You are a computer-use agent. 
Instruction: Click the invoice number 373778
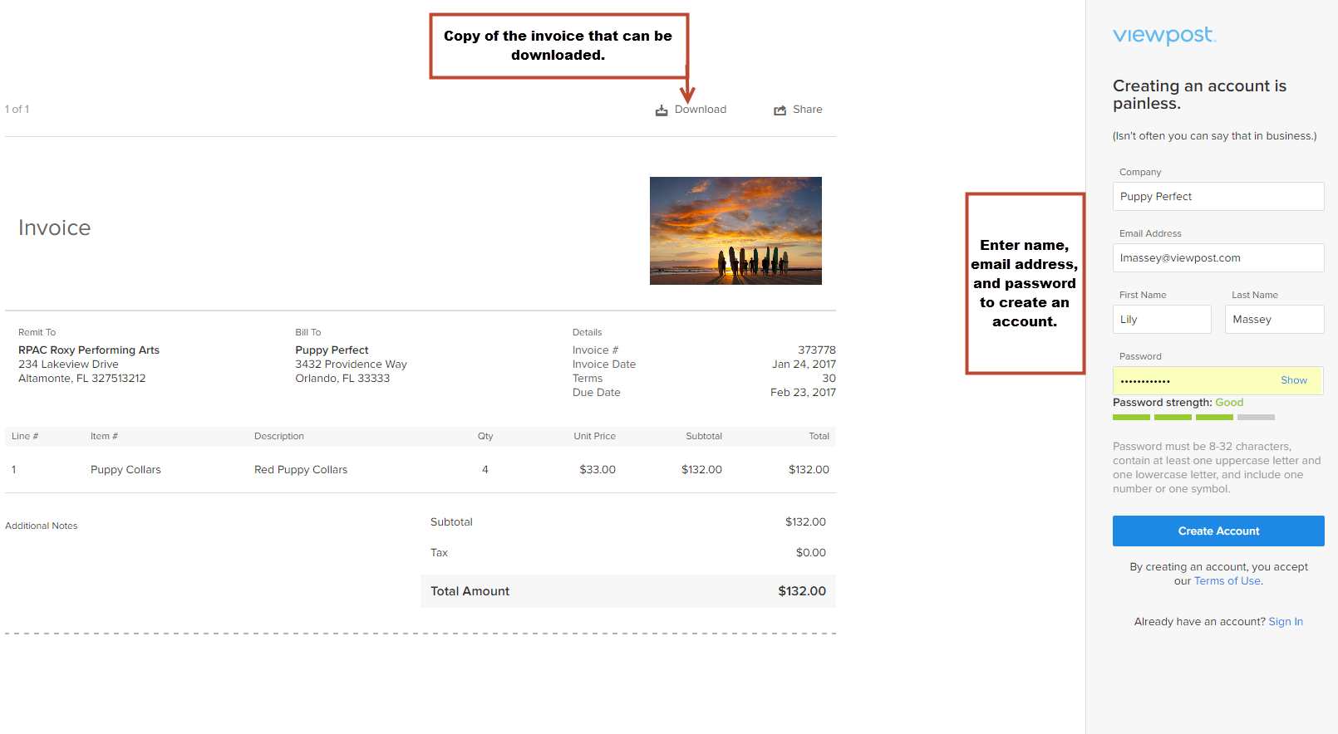[817, 350]
